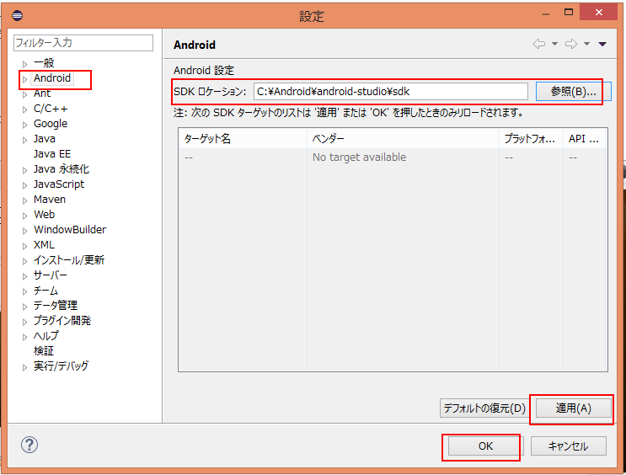Expand the Java 永続化 node
This screenshot has height=475, width=626.
point(24,170)
